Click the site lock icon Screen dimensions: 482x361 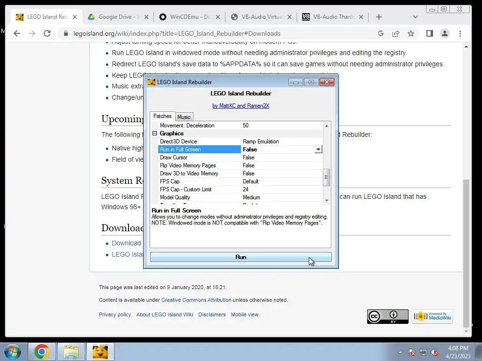click(66, 33)
